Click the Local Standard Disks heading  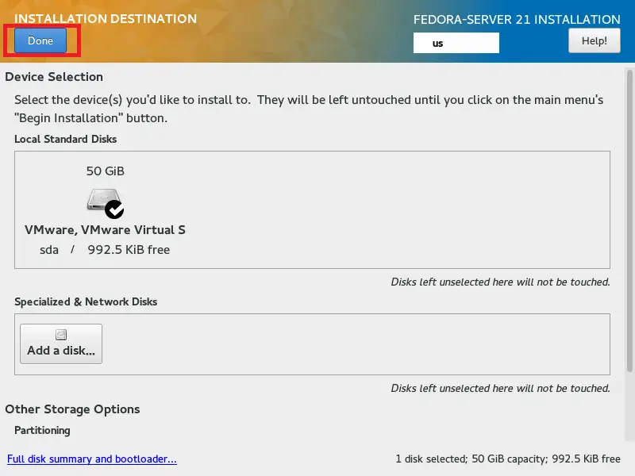pos(66,139)
